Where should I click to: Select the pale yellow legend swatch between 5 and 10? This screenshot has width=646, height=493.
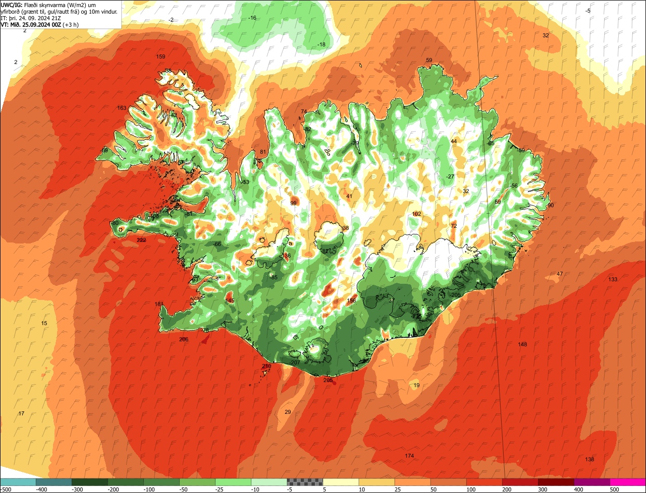341,482
